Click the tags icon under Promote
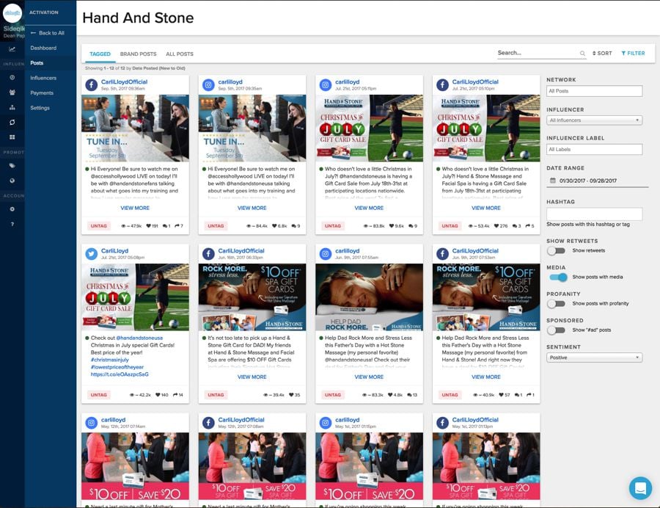The height and width of the screenshot is (508, 660). coord(12,166)
